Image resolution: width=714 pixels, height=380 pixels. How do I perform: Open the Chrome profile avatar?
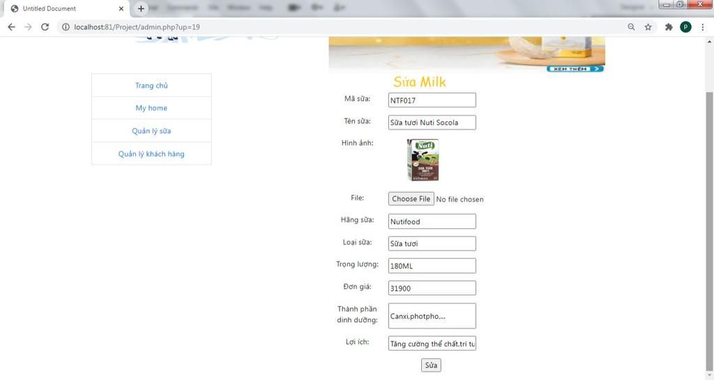tap(685, 27)
